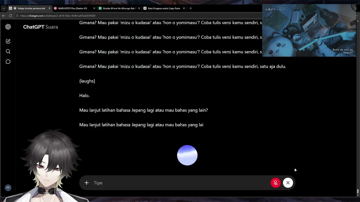360x202 pixels.
Task: Unmute the red microphone button
Action: 276,183
